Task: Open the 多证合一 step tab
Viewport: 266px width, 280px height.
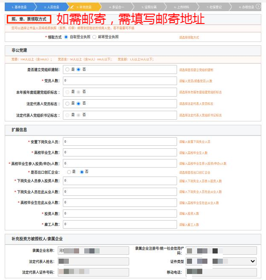Action: (x=116, y=7)
